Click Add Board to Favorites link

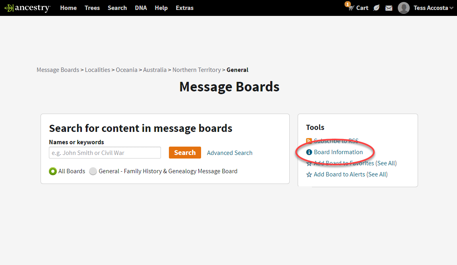pos(344,163)
